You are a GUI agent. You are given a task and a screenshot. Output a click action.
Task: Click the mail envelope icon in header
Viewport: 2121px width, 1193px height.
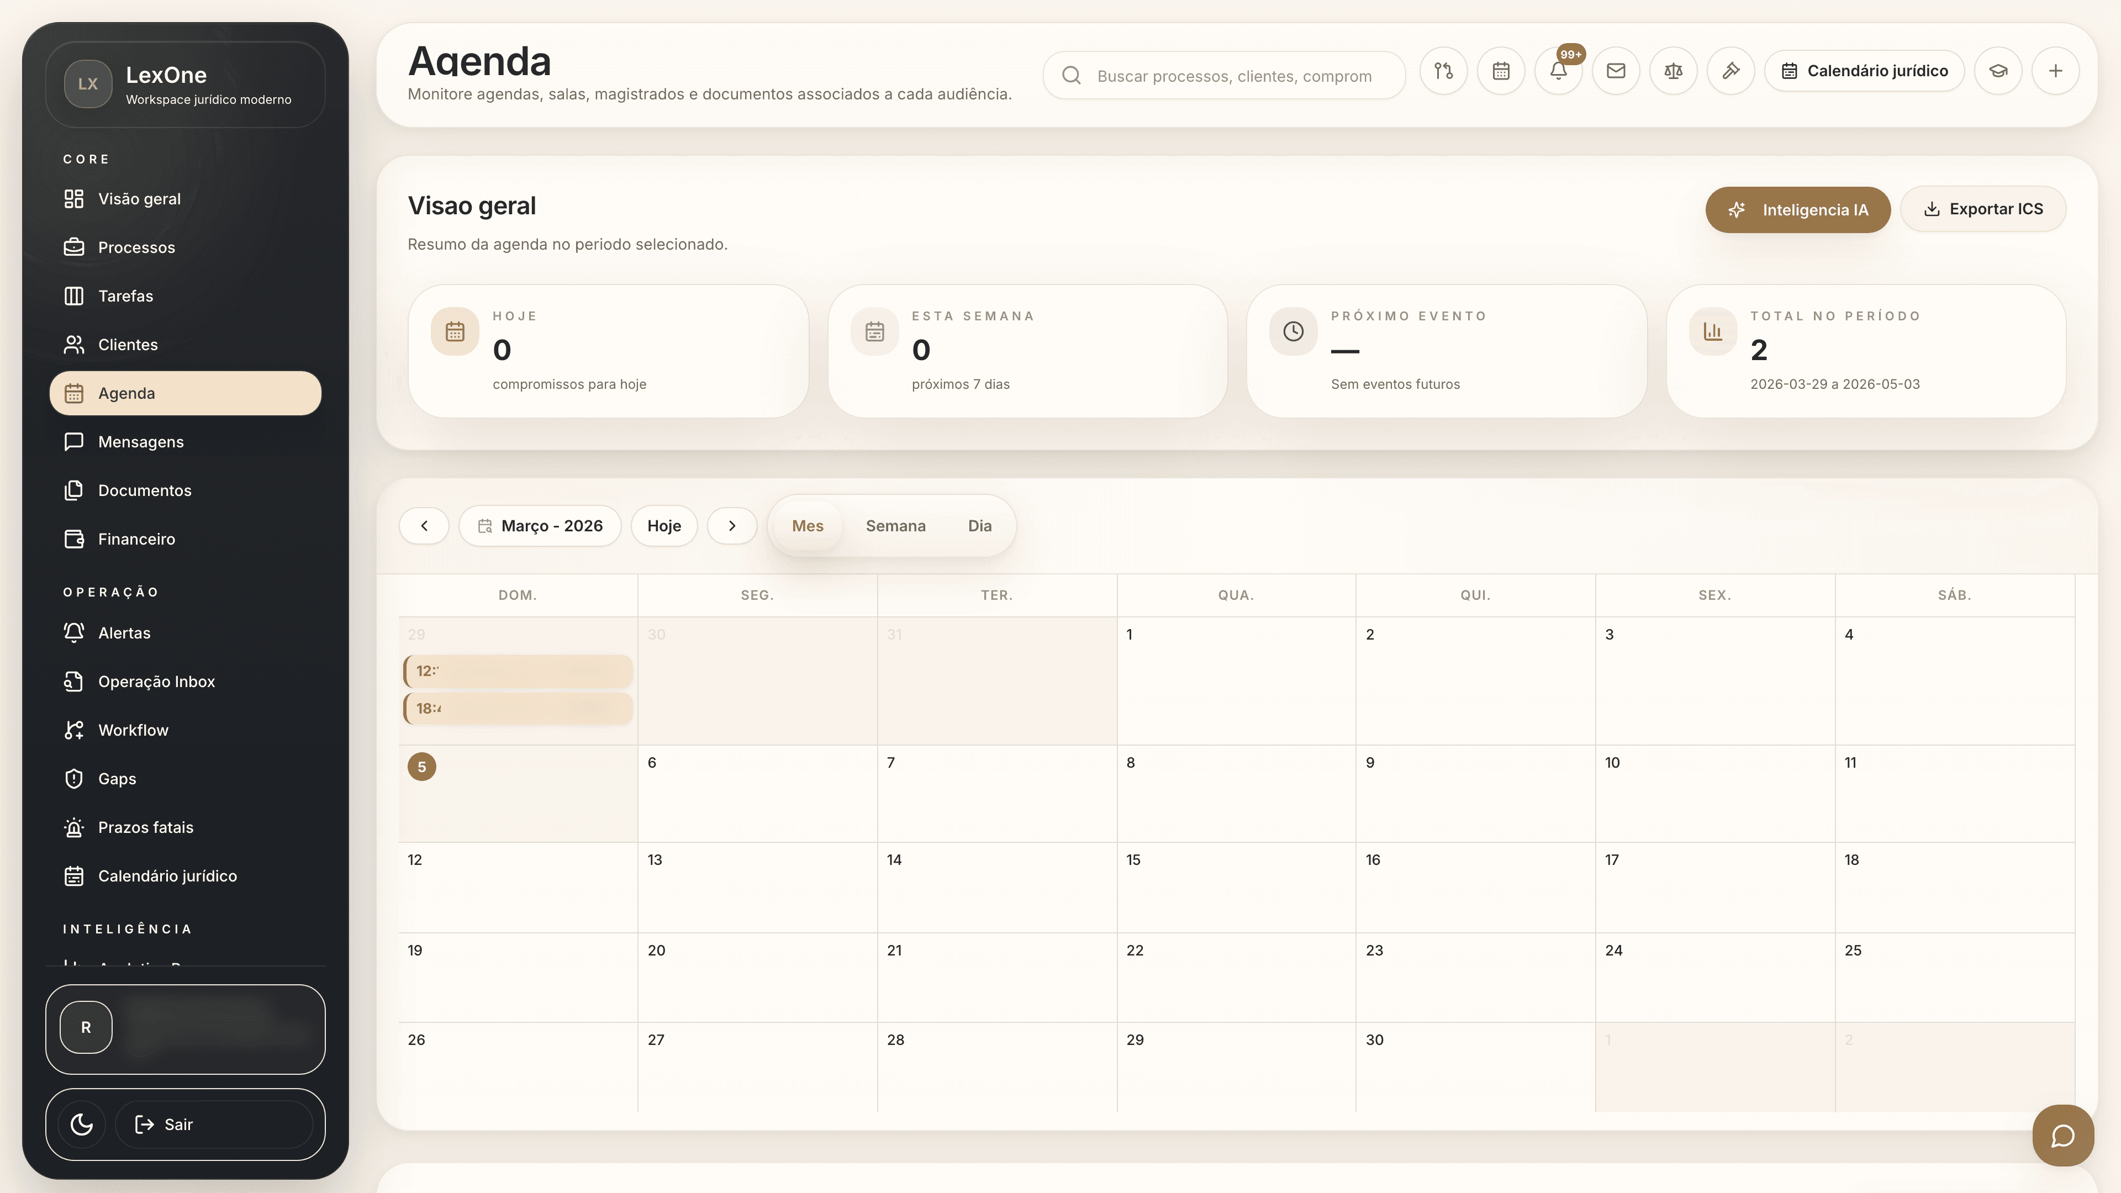[1616, 72]
